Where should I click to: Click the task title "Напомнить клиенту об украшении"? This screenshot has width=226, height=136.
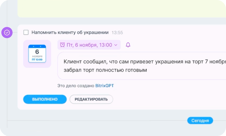(x=70, y=33)
